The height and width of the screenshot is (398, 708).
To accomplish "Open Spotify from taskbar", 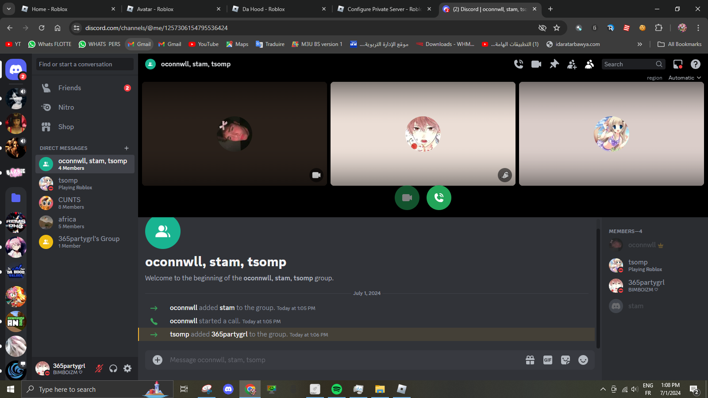I will tap(337, 389).
